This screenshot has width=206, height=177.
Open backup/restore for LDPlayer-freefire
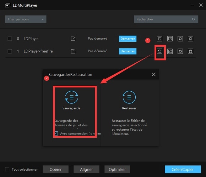click(x=159, y=51)
